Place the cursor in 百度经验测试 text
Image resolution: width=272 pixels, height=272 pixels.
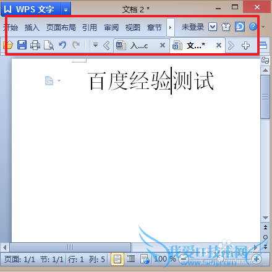[151, 81]
